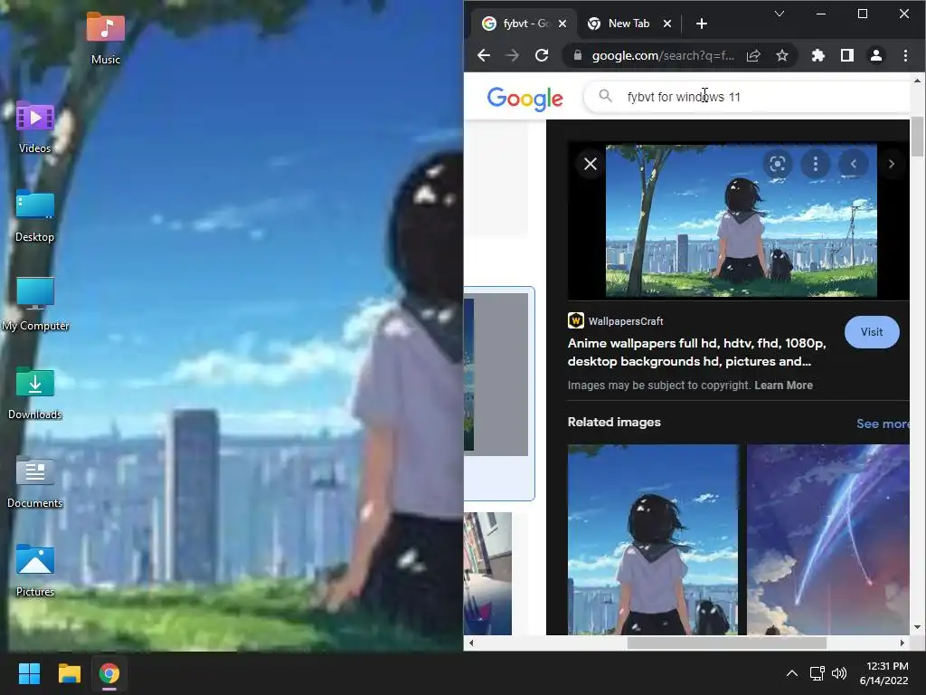Click the search magnifier icon

pyautogui.click(x=605, y=96)
